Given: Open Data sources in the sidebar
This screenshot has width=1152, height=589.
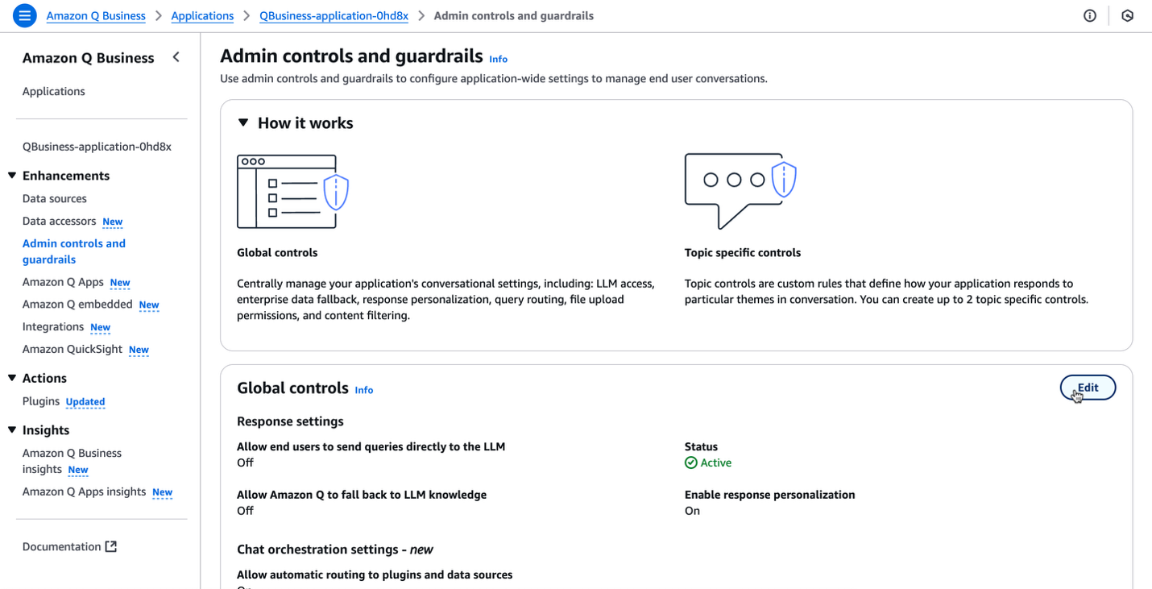Looking at the screenshot, I should coord(55,198).
